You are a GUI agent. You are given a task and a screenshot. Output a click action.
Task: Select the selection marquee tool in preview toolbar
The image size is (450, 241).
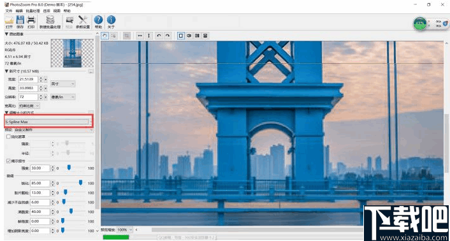(113, 36)
